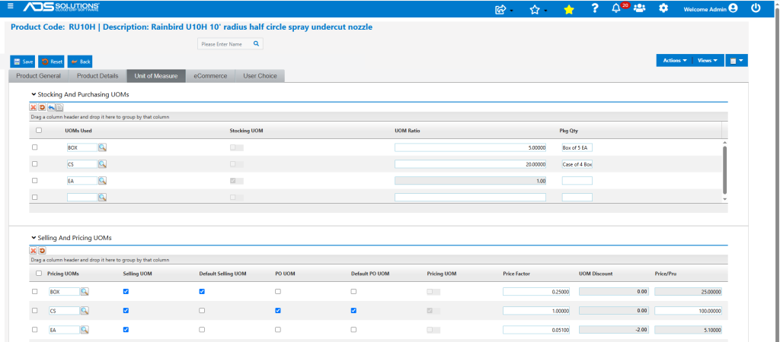Viewport: 780px width, 342px height.
Task: Switch to Product Details tab
Action: coord(97,76)
